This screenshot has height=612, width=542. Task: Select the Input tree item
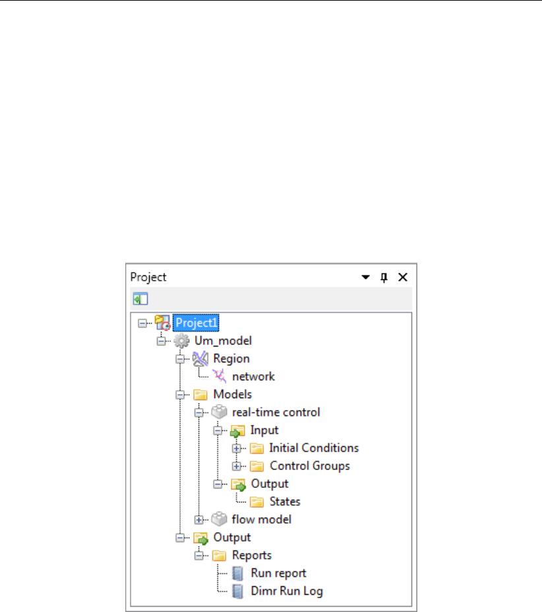(264, 430)
